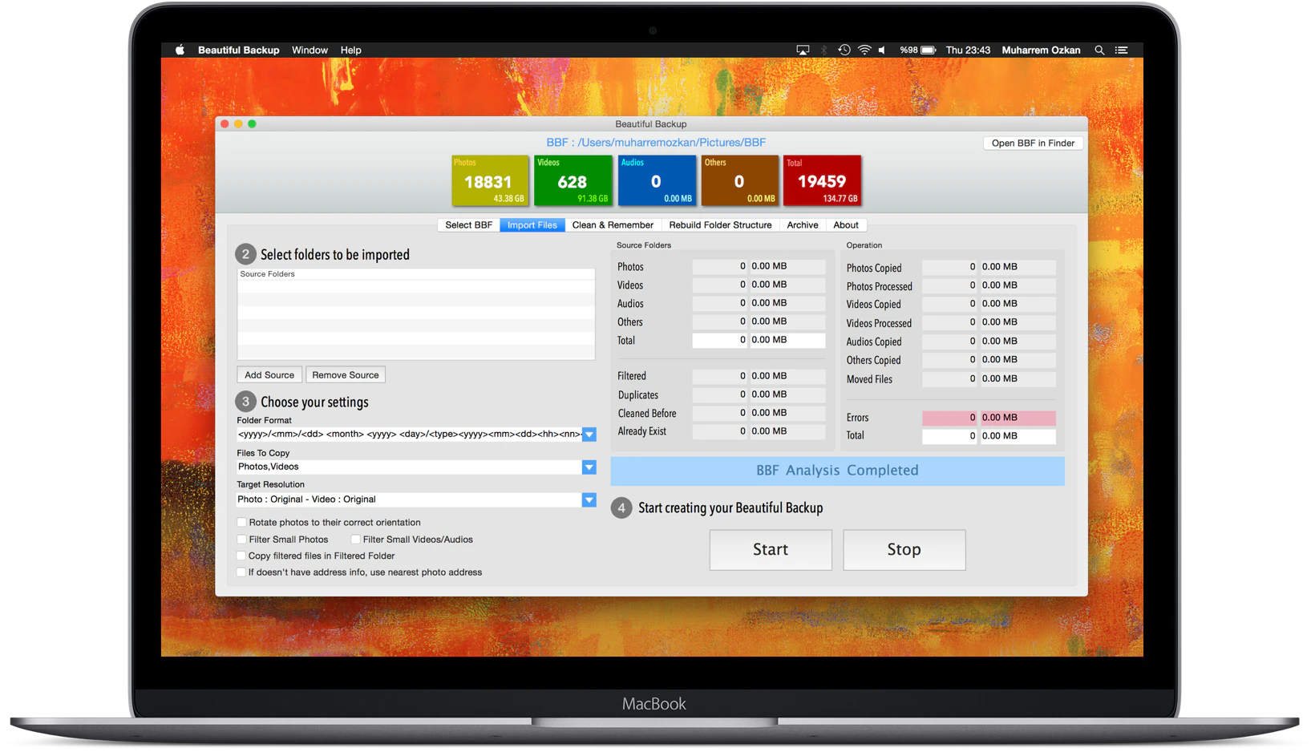Click the Cleaned Before label
1315x752 pixels.
(x=647, y=414)
